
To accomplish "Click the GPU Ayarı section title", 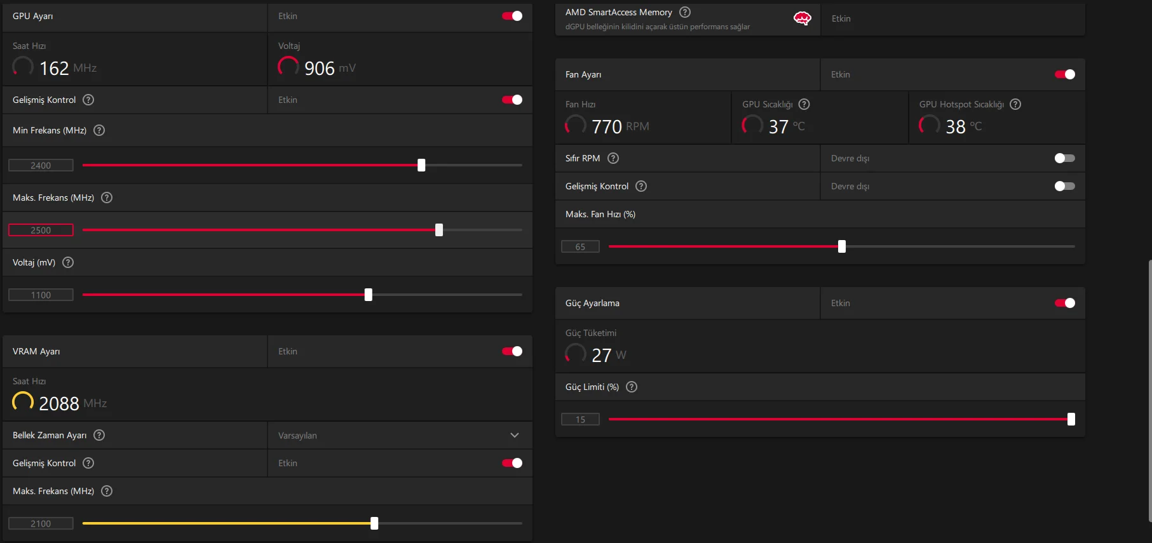I will pos(33,16).
